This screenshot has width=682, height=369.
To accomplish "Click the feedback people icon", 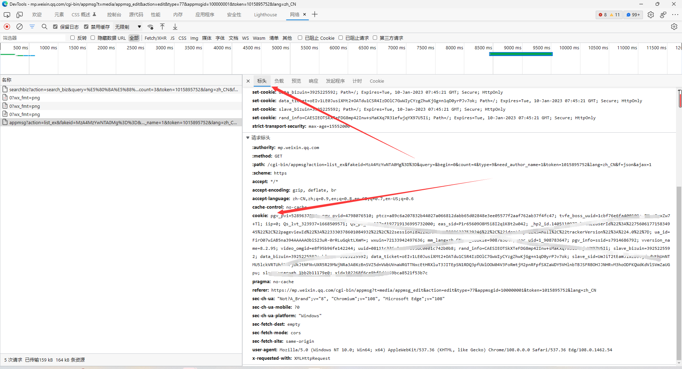I will pyautogui.click(x=663, y=15).
